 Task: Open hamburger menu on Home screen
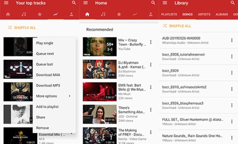[85, 3]
